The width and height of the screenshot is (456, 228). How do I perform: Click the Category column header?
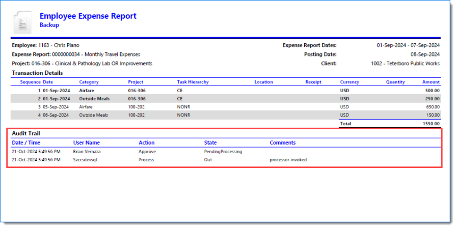tap(89, 82)
